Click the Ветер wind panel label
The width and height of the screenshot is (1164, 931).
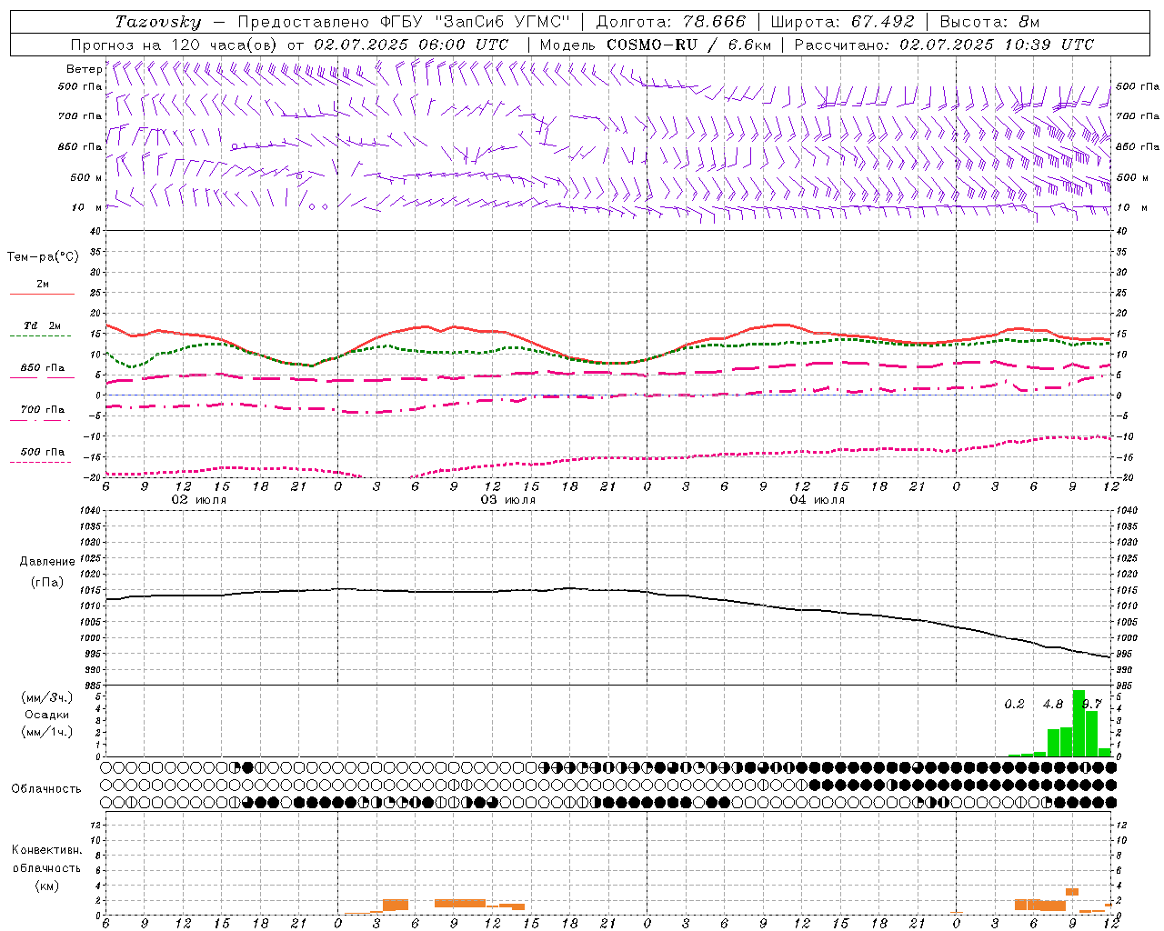(x=84, y=69)
